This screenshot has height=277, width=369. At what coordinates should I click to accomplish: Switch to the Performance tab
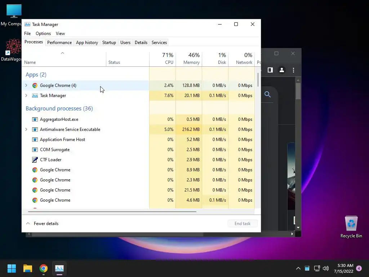[x=59, y=43]
